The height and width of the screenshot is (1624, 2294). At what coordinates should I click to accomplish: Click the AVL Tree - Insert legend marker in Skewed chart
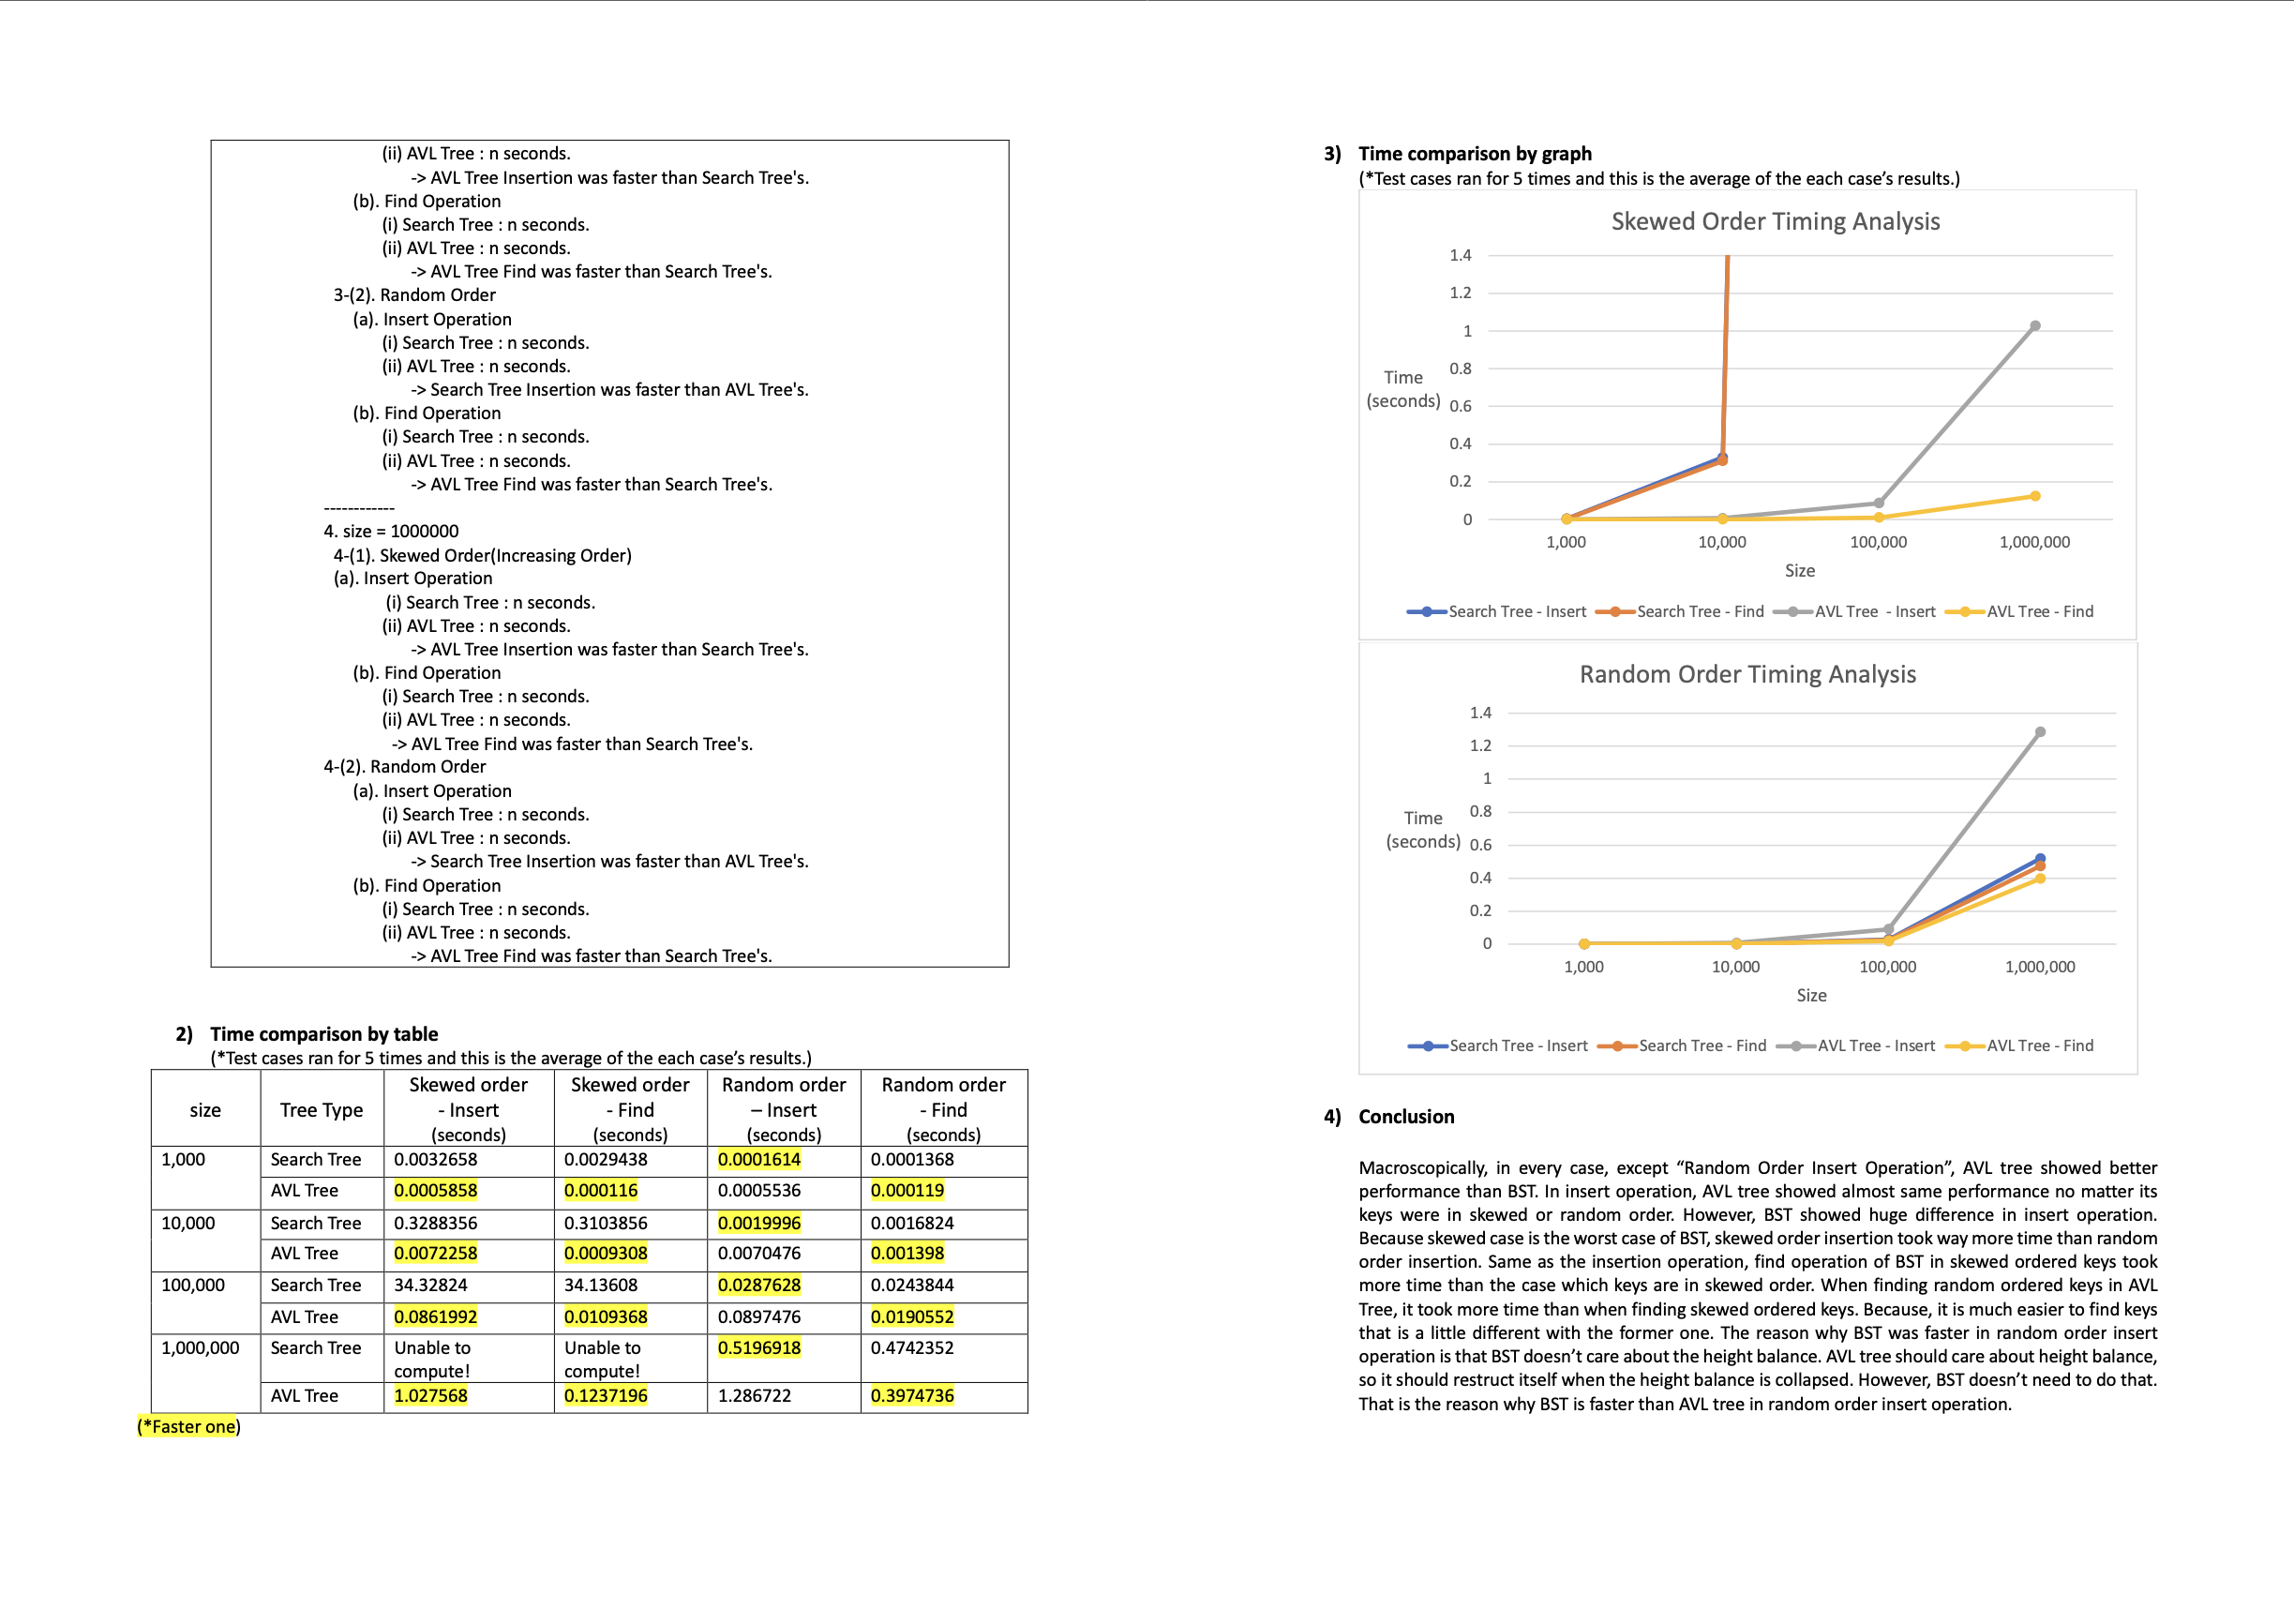pyautogui.click(x=1793, y=612)
